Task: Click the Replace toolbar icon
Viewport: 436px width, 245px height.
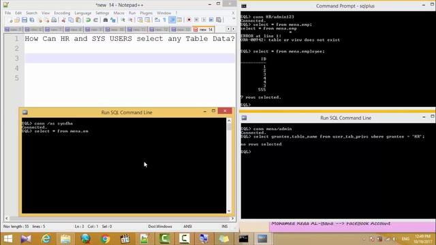Action: (113, 20)
